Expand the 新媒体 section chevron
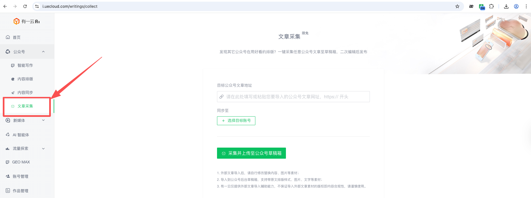531x198 pixels. click(x=43, y=120)
